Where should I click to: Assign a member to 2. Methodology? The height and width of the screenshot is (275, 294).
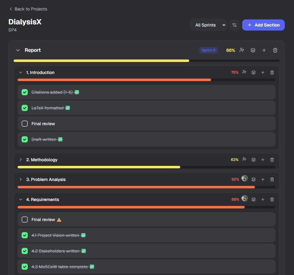[x=244, y=160]
